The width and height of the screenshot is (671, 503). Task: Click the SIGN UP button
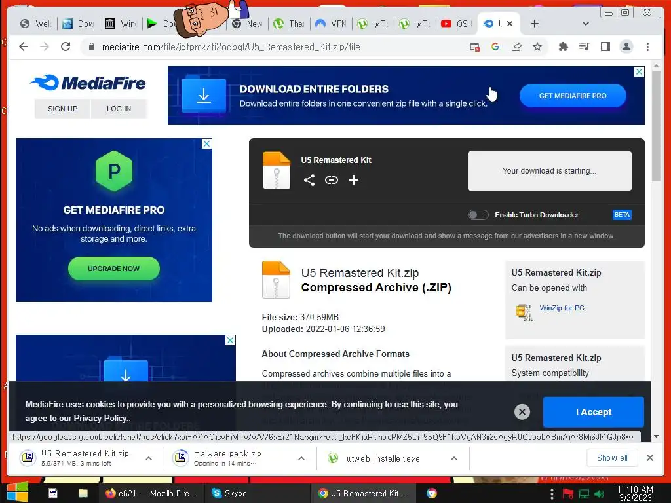point(62,109)
